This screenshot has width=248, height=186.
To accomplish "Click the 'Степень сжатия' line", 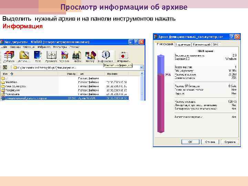I will [205, 78].
